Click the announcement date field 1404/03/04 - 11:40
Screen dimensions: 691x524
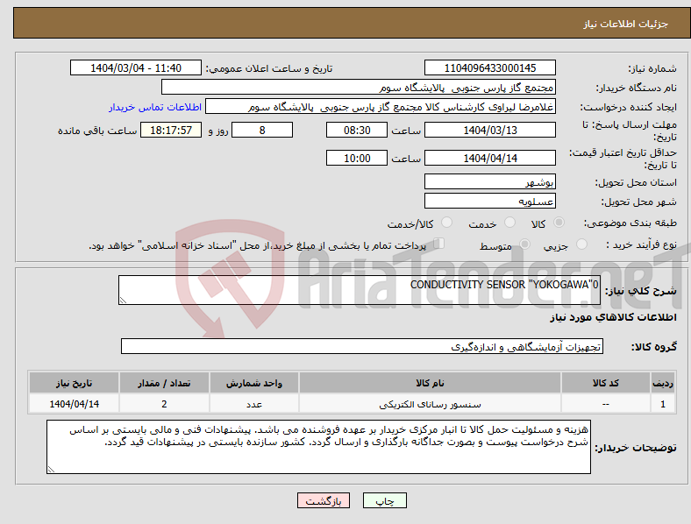tap(136, 67)
